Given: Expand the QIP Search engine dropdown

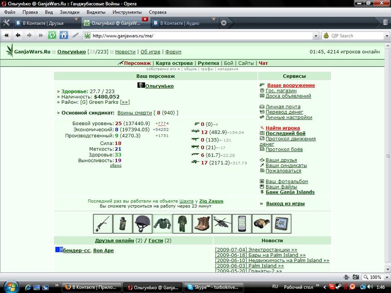Looking at the screenshot, I should [x=387, y=36].
